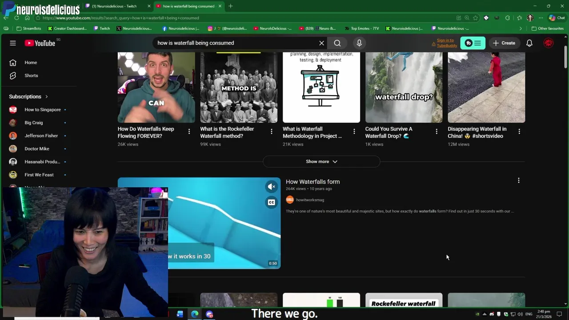This screenshot has width=569, height=320.
Task: Open the Create button
Action: pos(504,43)
